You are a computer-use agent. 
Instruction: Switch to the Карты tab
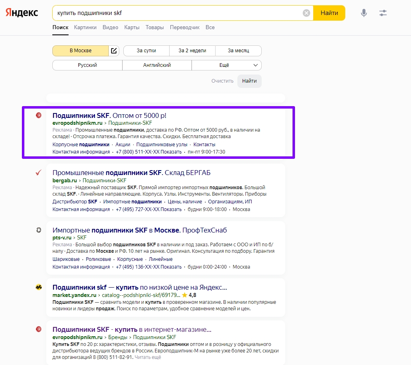132,28
